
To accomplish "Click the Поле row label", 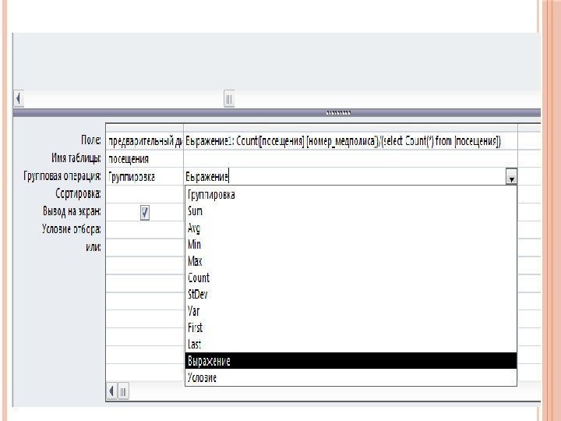I will point(91,140).
